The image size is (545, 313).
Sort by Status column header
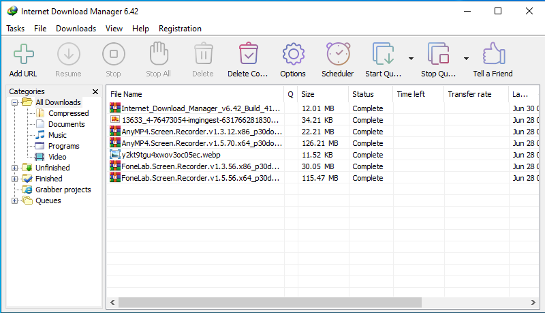click(371, 94)
